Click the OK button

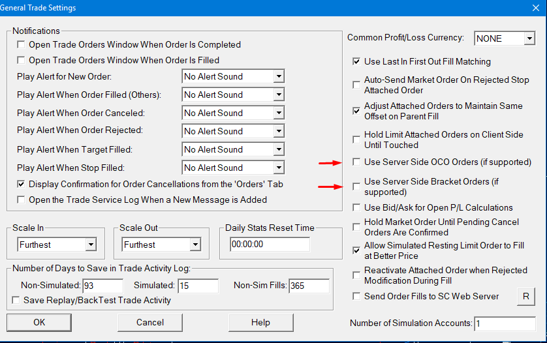coord(39,322)
